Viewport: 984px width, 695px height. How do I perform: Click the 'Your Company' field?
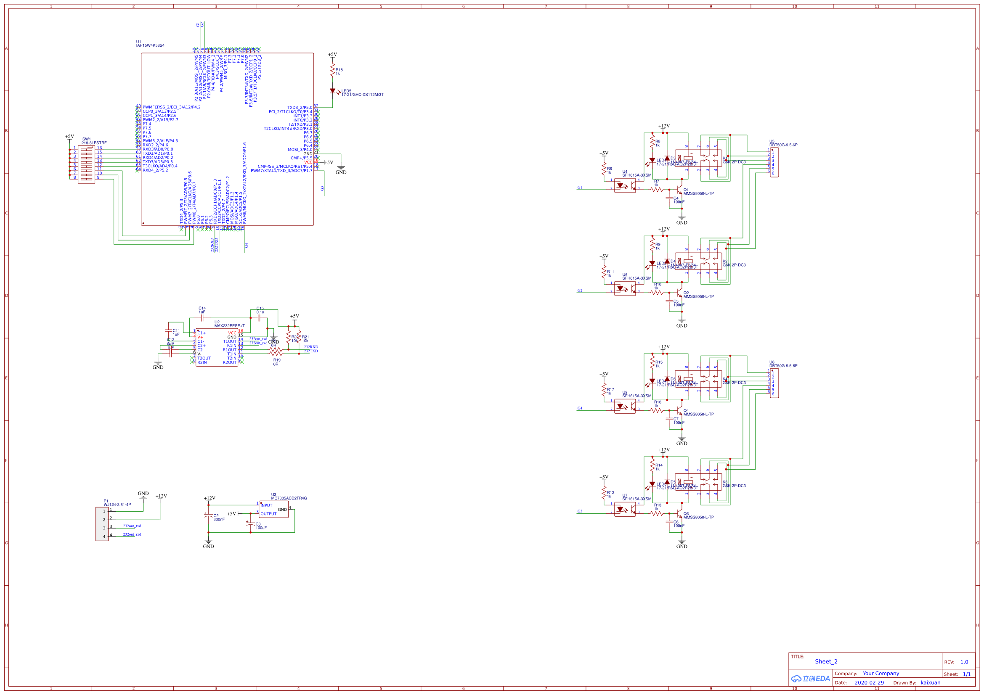[x=881, y=674]
